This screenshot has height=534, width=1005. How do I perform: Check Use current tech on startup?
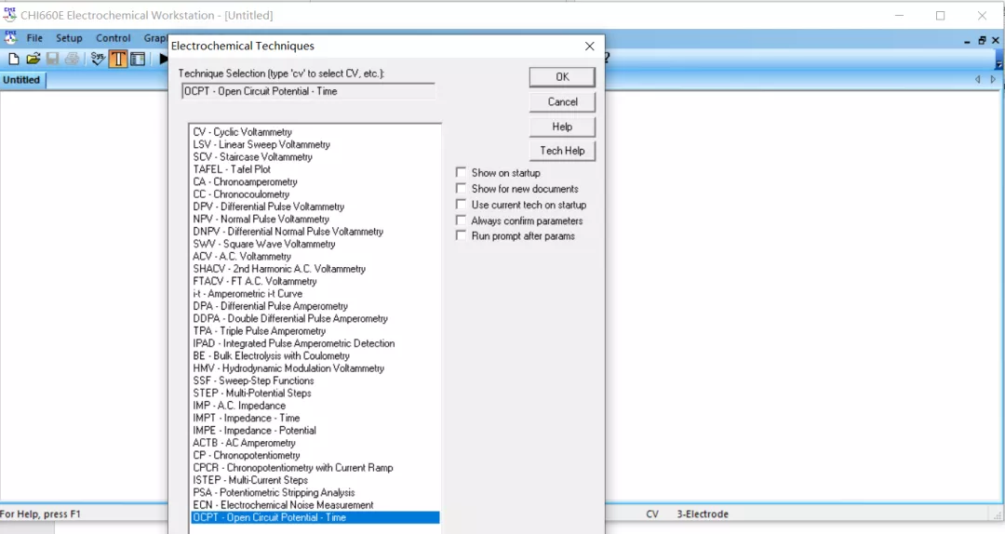[461, 205]
